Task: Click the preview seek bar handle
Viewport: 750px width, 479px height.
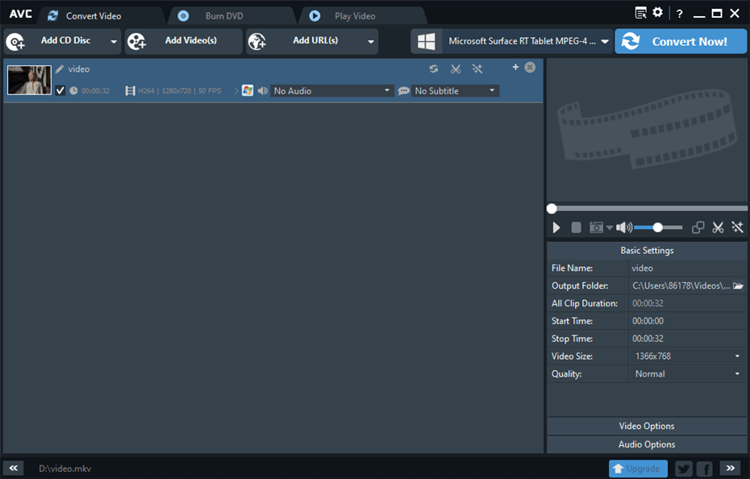Action: pos(552,209)
